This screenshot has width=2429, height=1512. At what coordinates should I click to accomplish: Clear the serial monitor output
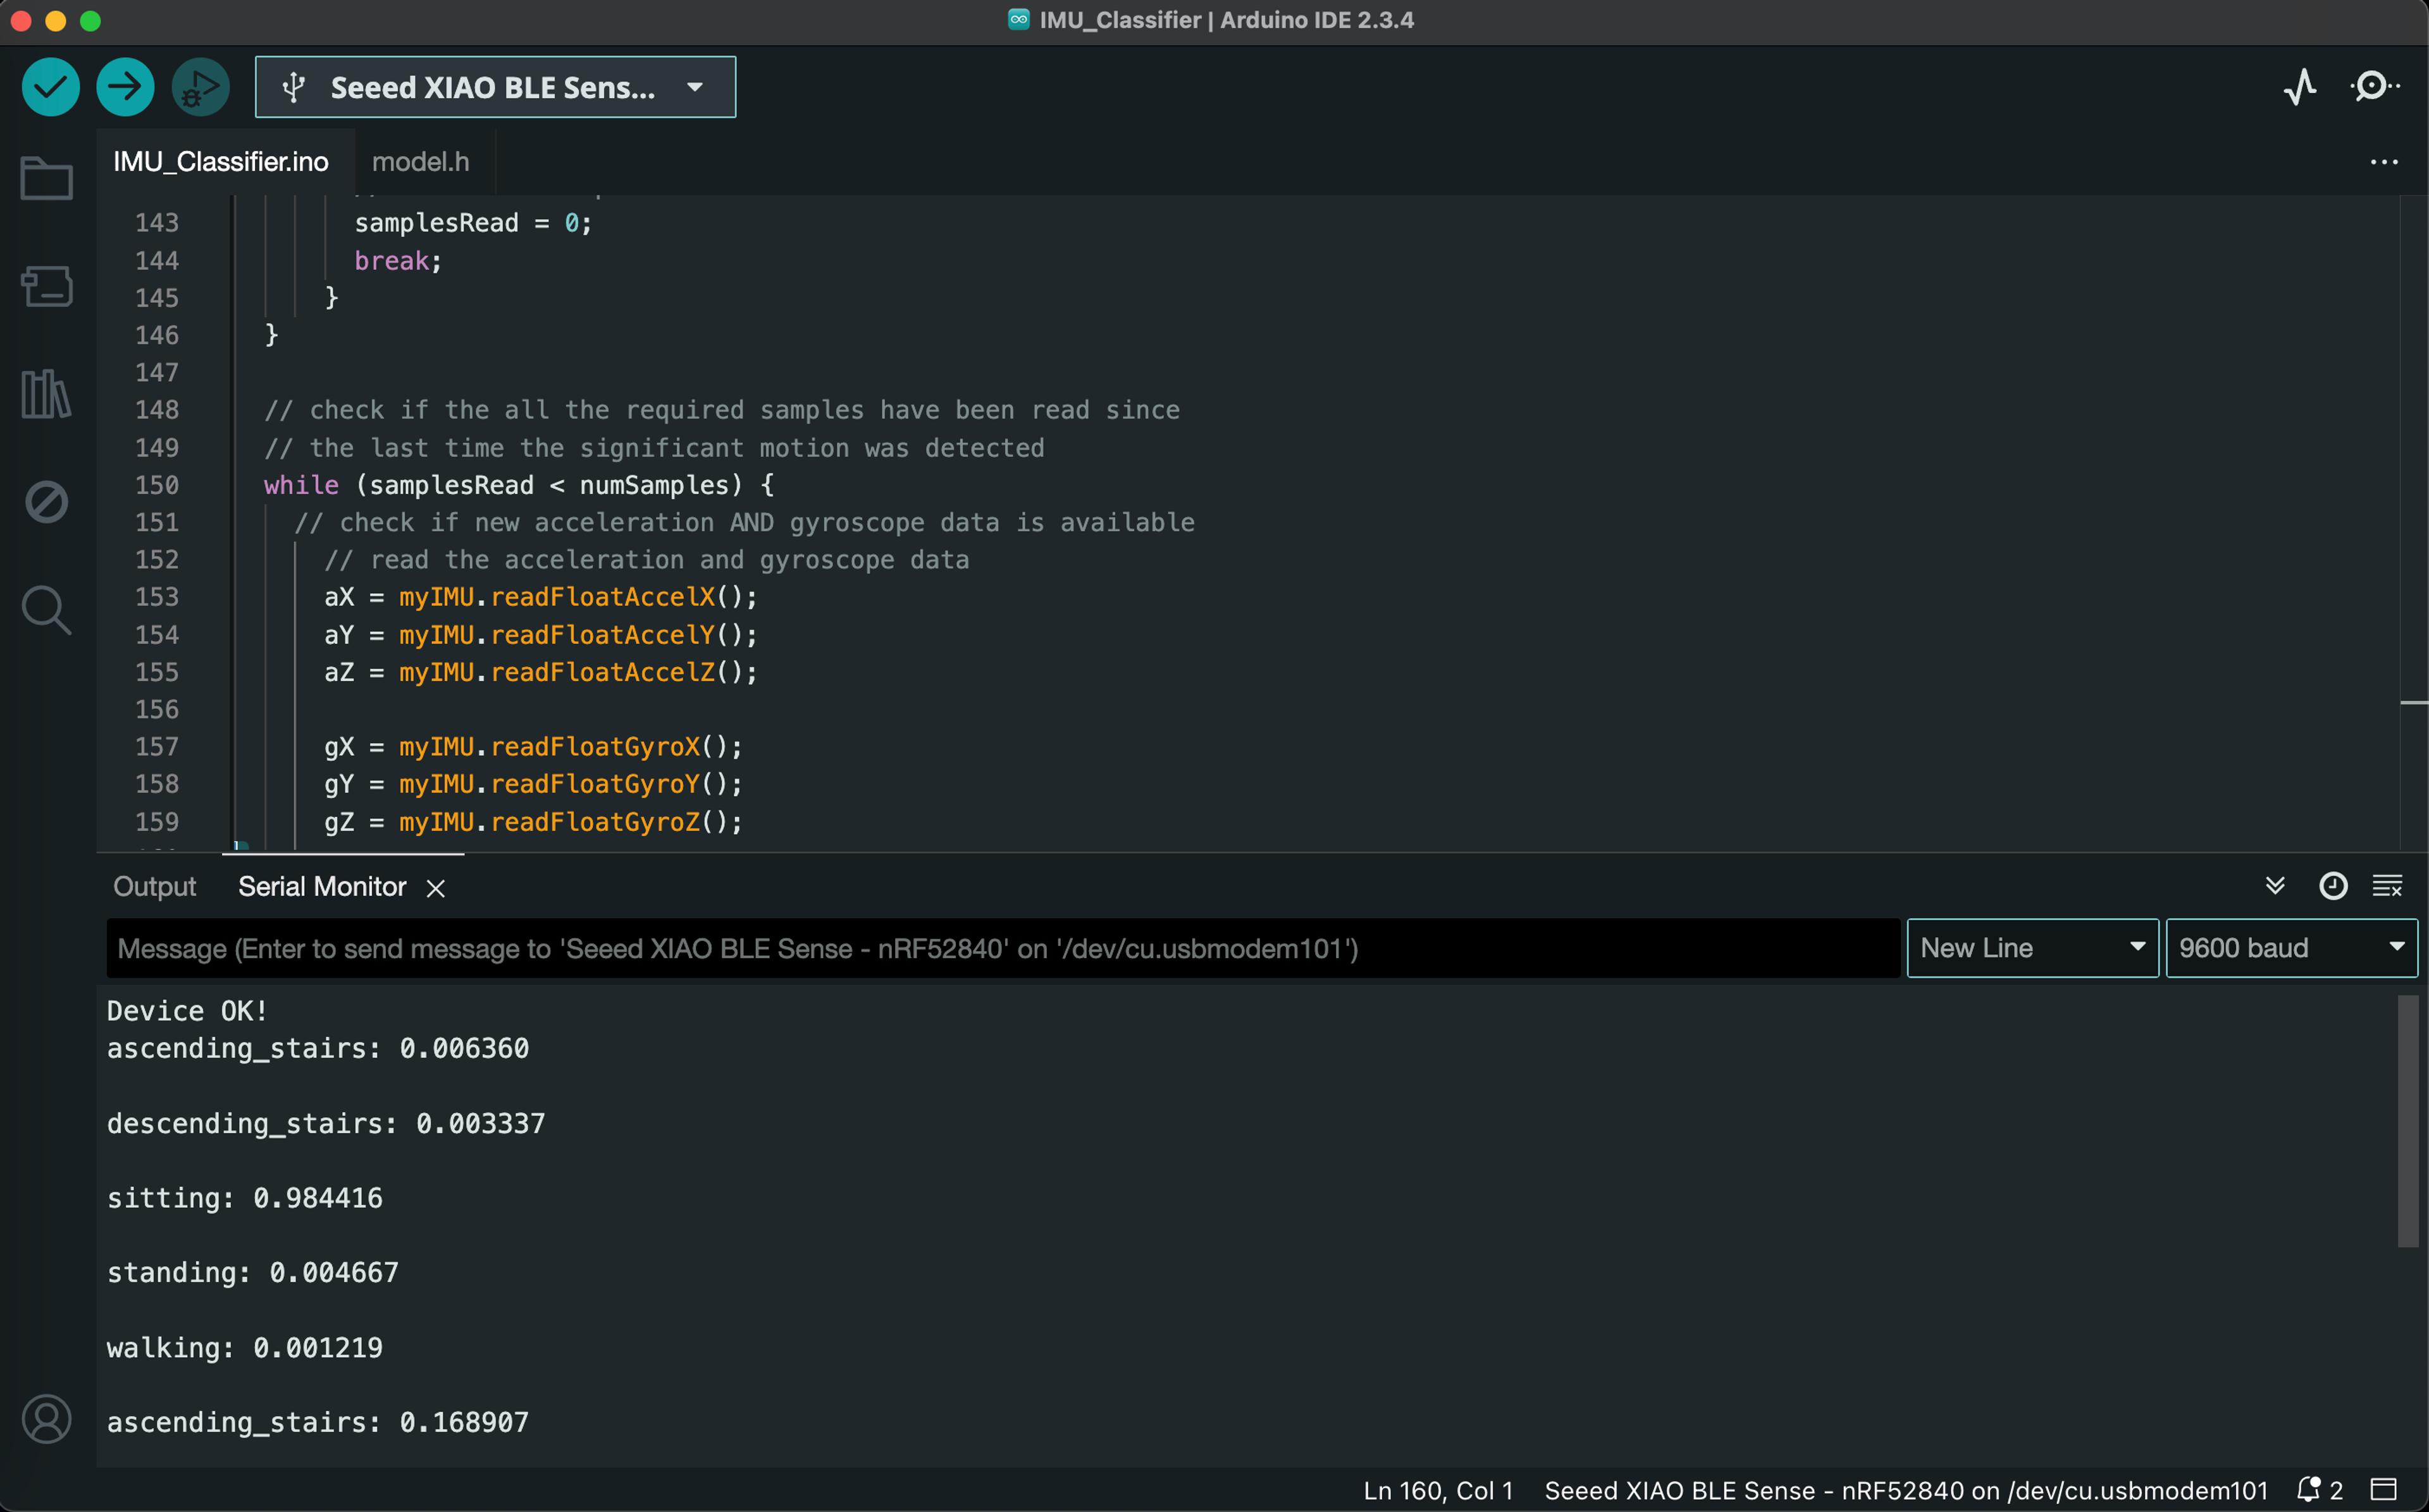coord(2387,886)
